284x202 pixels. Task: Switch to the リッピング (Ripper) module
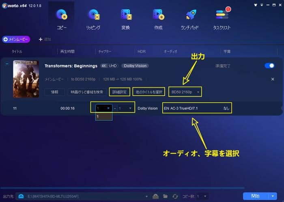pos(94,19)
